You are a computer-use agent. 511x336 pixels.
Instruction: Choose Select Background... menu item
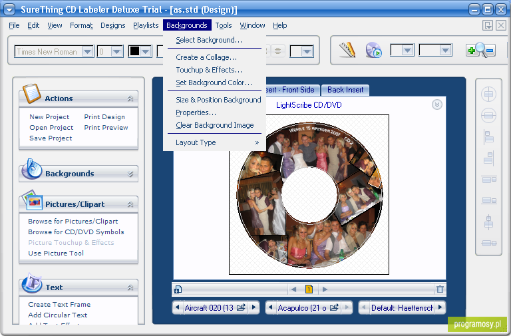click(x=214, y=40)
